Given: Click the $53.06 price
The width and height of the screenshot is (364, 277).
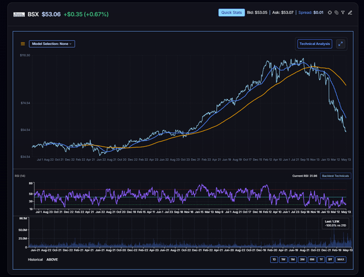Looking at the screenshot, I should 51,14.
